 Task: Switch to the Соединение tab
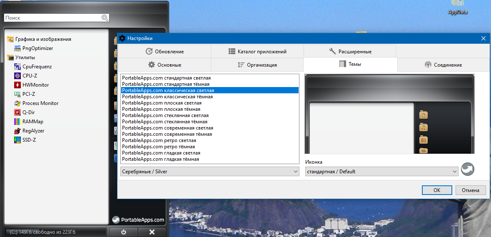pos(443,65)
